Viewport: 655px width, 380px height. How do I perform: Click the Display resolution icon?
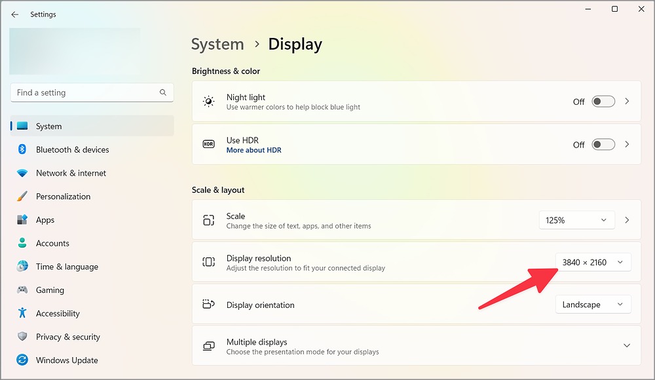coord(208,262)
